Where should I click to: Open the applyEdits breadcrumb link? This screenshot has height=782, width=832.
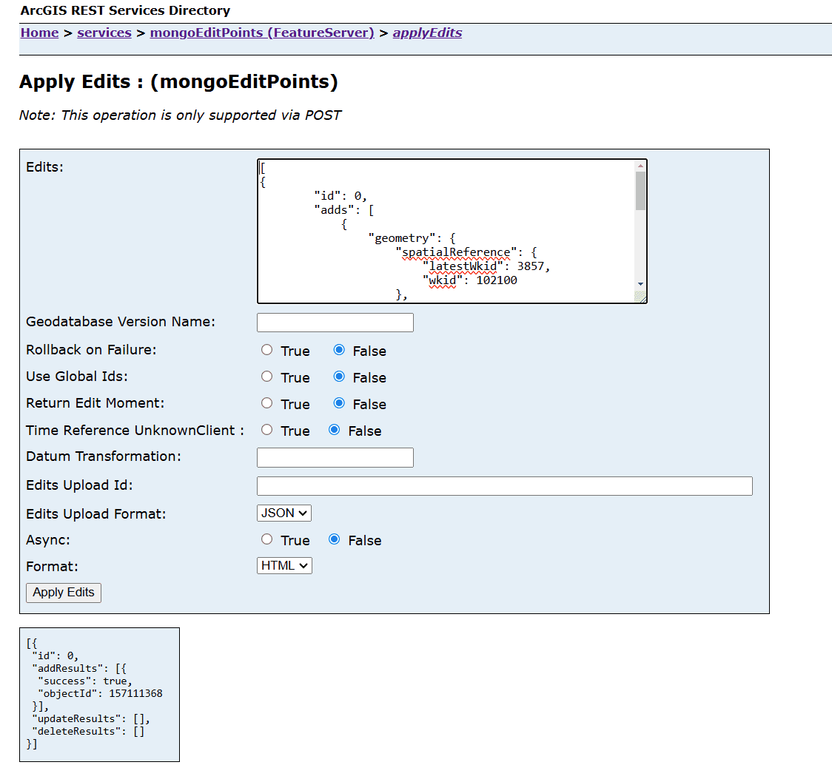coord(427,33)
